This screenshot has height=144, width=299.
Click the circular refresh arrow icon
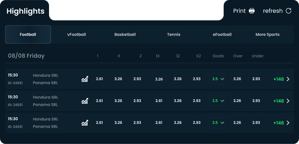pyautogui.click(x=289, y=11)
